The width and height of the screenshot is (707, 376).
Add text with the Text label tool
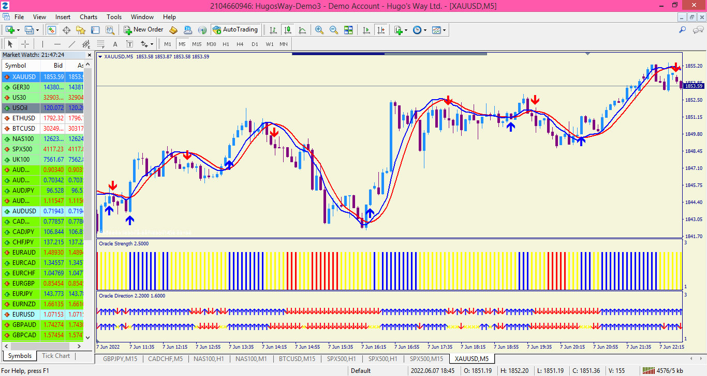click(129, 44)
